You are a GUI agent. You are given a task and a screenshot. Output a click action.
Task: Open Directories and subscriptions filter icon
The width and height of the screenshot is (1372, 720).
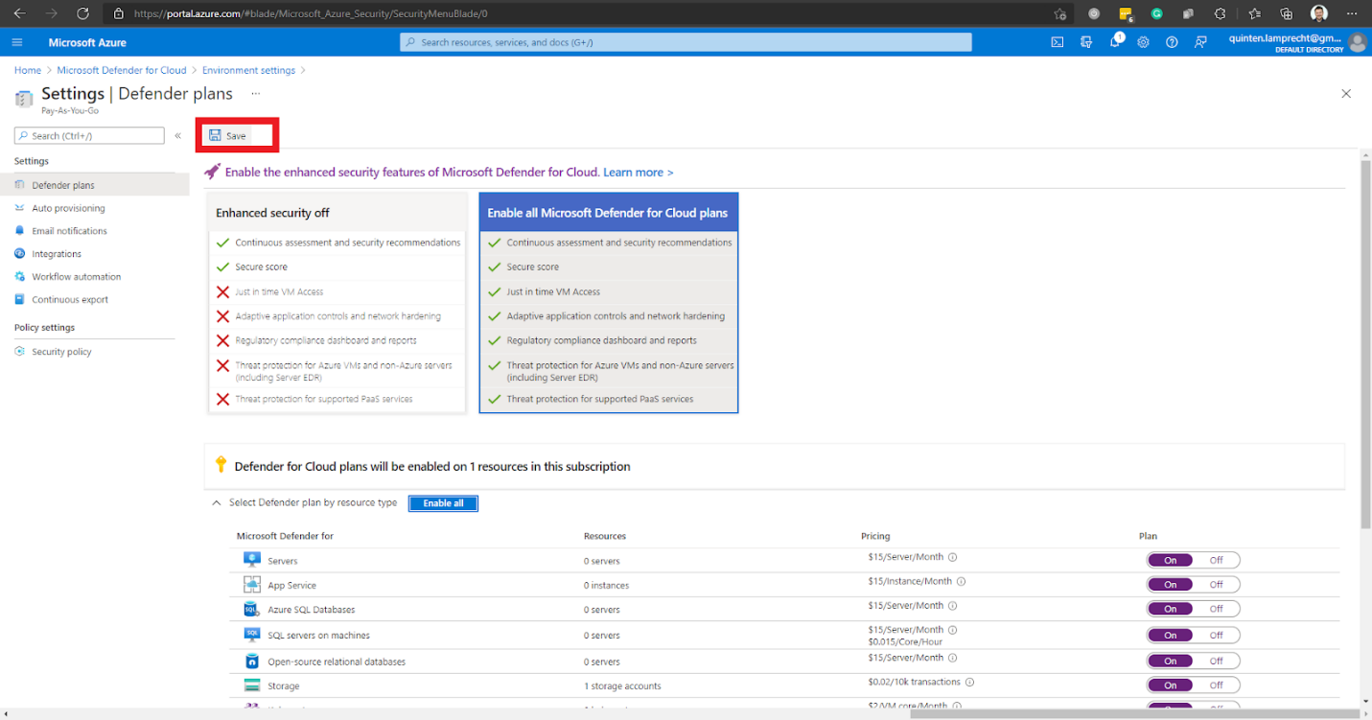[x=1086, y=42]
